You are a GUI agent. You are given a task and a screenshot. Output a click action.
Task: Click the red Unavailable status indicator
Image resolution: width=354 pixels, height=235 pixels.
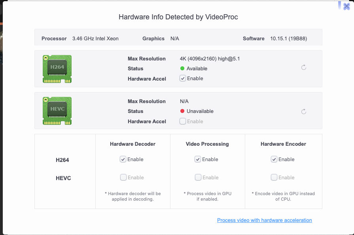click(x=182, y=111)
